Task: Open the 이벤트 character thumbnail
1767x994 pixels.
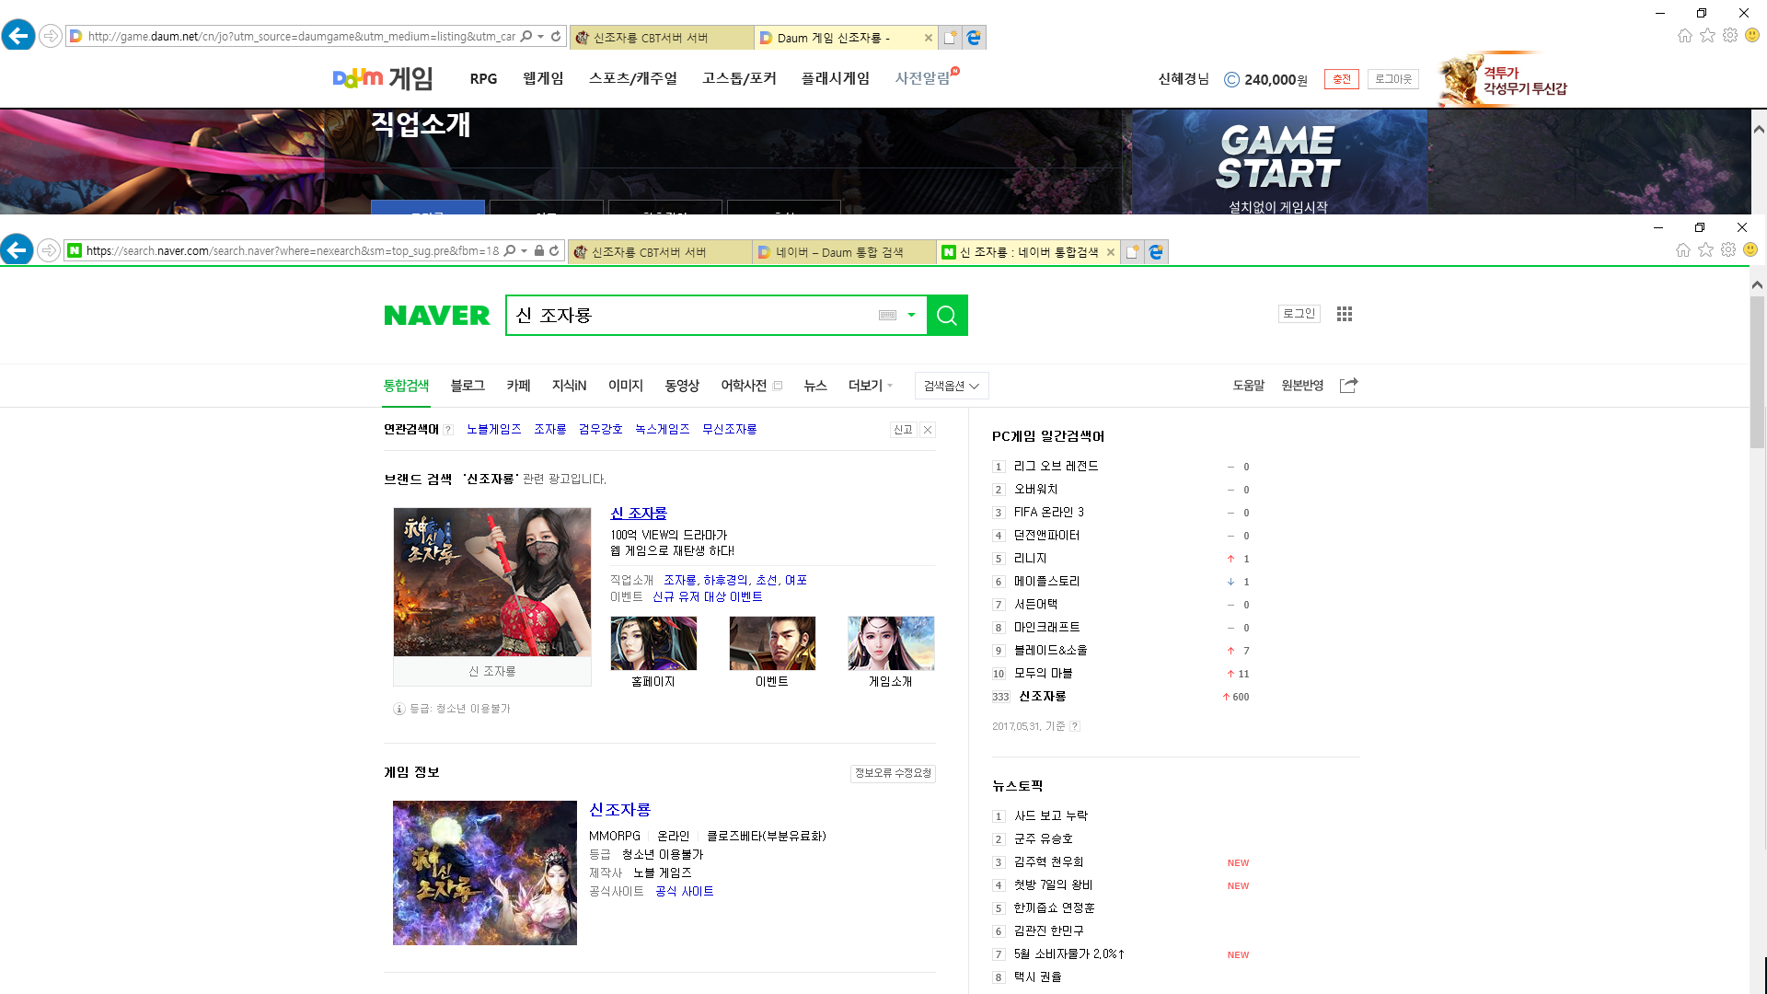Action: (x=772, y=643)
